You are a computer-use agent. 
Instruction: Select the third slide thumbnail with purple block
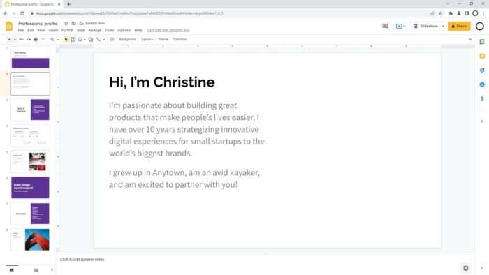[30, 110]
